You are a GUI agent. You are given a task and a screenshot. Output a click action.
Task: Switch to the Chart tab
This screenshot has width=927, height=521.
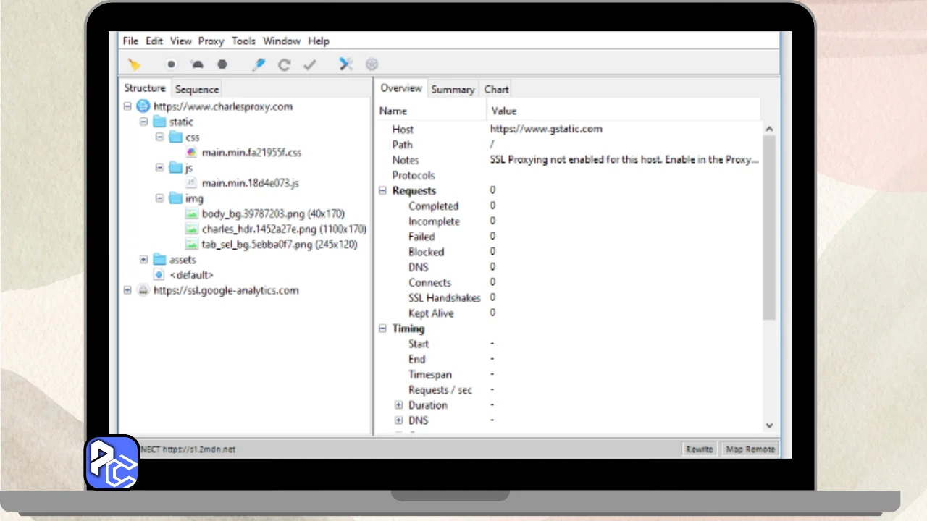(x=496, y=89)
